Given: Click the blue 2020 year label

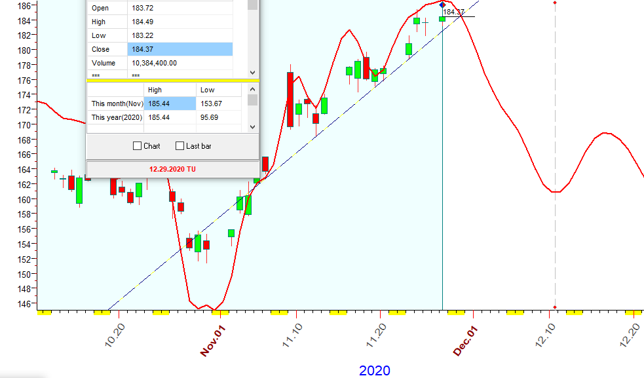Looking at the screenshot, I should coord(374,371).
